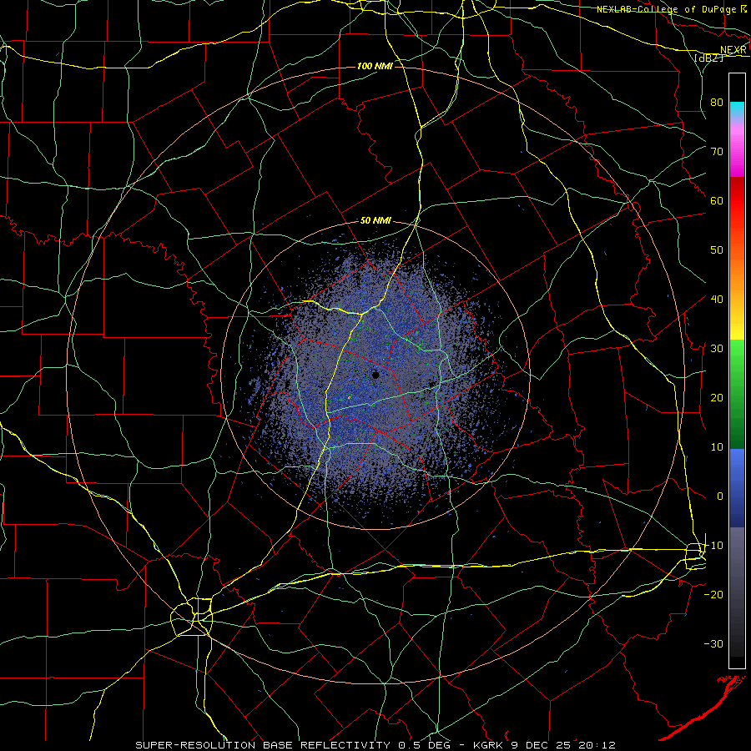
Task: Click the NEXR label above the scale
Action: 733,50
